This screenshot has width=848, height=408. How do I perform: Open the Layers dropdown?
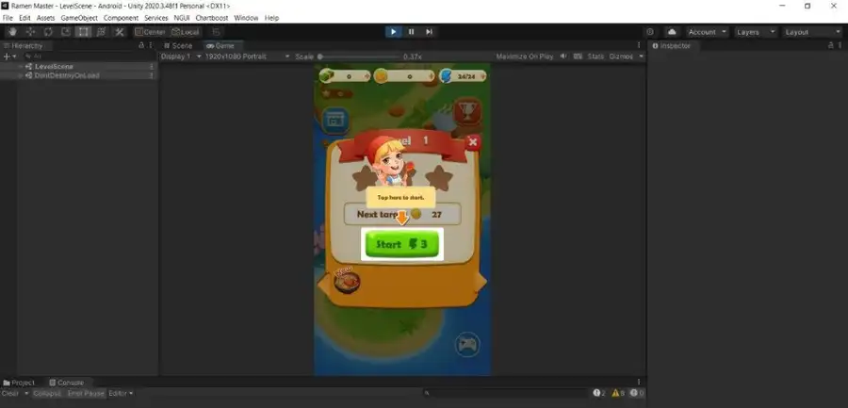(x=756, y=32)
